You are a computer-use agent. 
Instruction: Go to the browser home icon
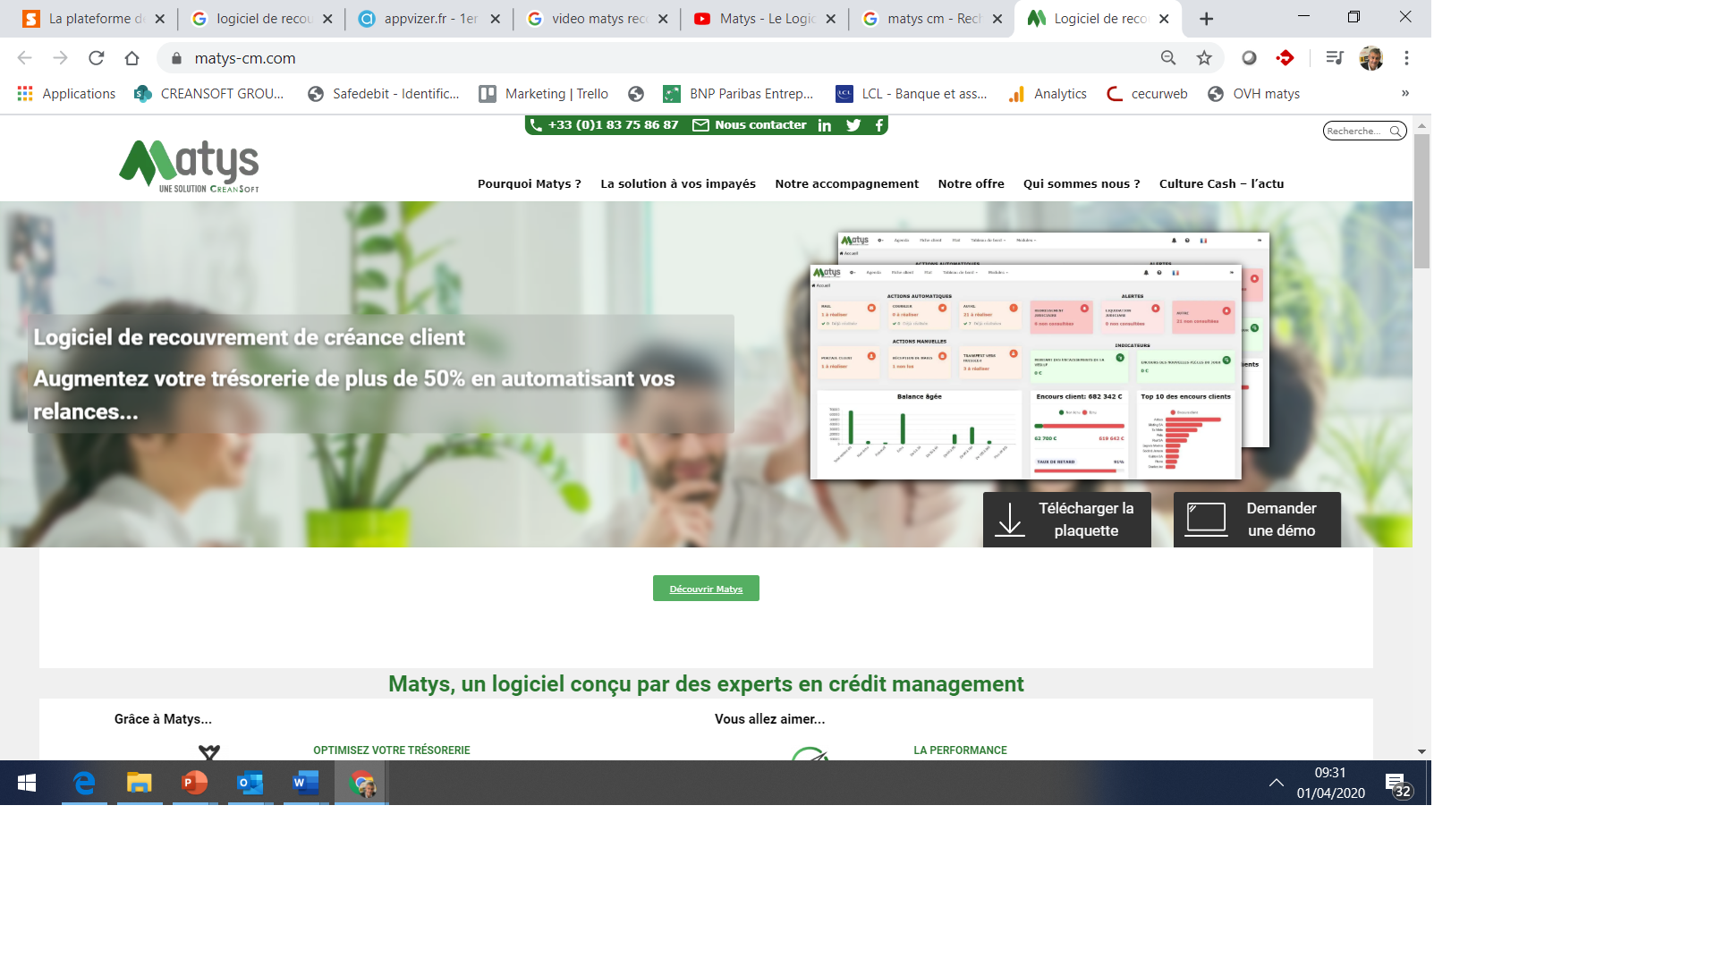click(x=132, y=58)
